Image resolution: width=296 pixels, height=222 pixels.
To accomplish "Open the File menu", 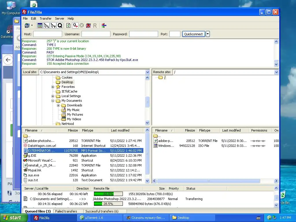I will pyautogui.click(x=25, y=18).
